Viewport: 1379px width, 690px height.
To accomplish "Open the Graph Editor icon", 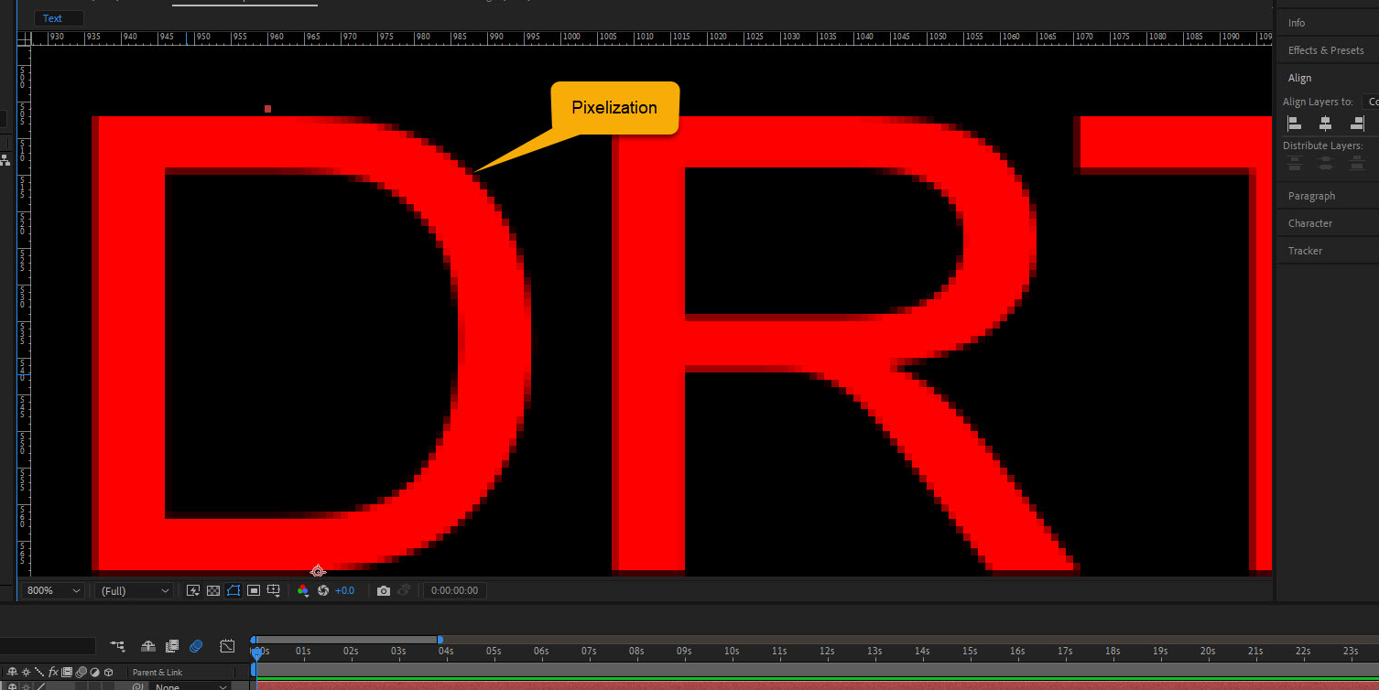I will pos(227,646).
